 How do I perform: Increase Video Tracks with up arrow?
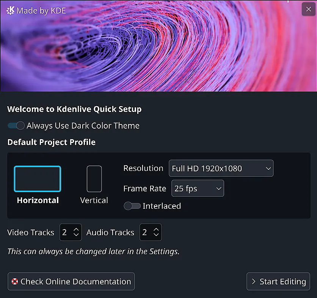point(76,229)
